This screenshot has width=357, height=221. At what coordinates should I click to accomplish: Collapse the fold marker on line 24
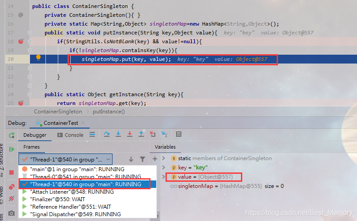(x=30, y=94)
